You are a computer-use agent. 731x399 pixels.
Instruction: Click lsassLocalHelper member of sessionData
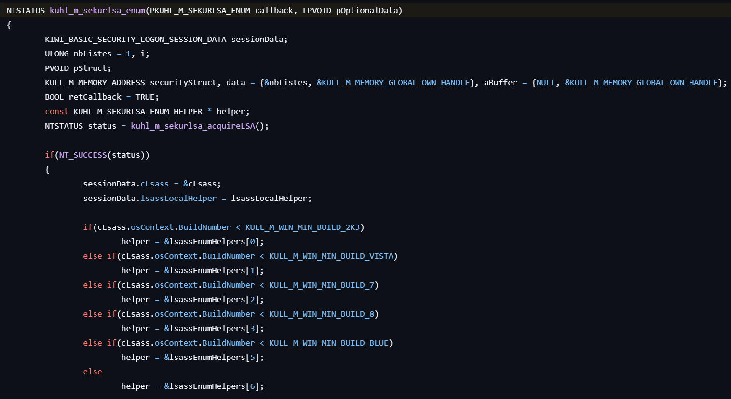click(x=178, y=198)
